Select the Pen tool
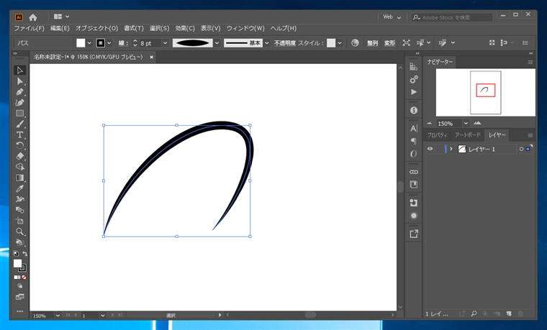Screen dimensions: 547x330 (x=19, y=92)
